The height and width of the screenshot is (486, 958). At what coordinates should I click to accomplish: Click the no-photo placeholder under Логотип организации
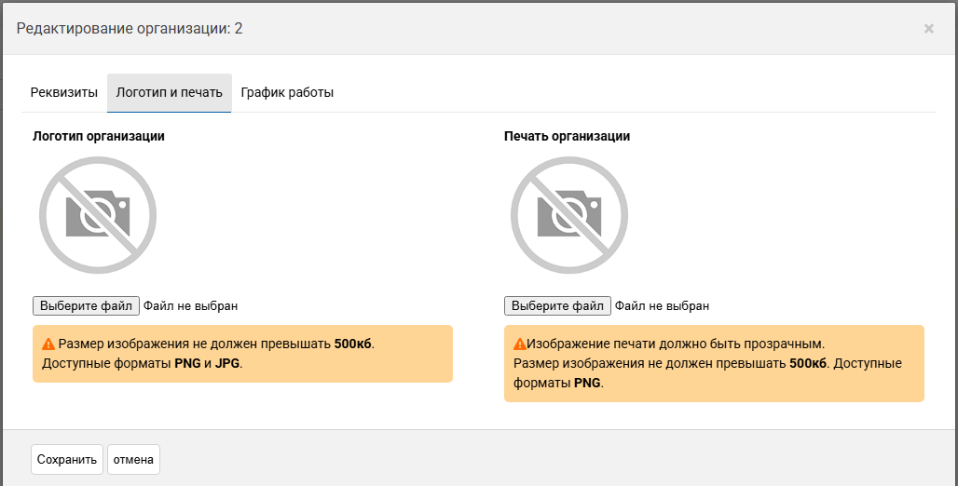98,215
